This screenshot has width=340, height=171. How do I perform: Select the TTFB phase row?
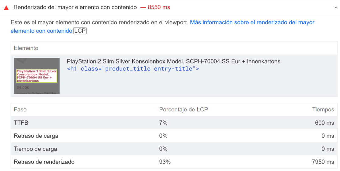coord(174,123)
